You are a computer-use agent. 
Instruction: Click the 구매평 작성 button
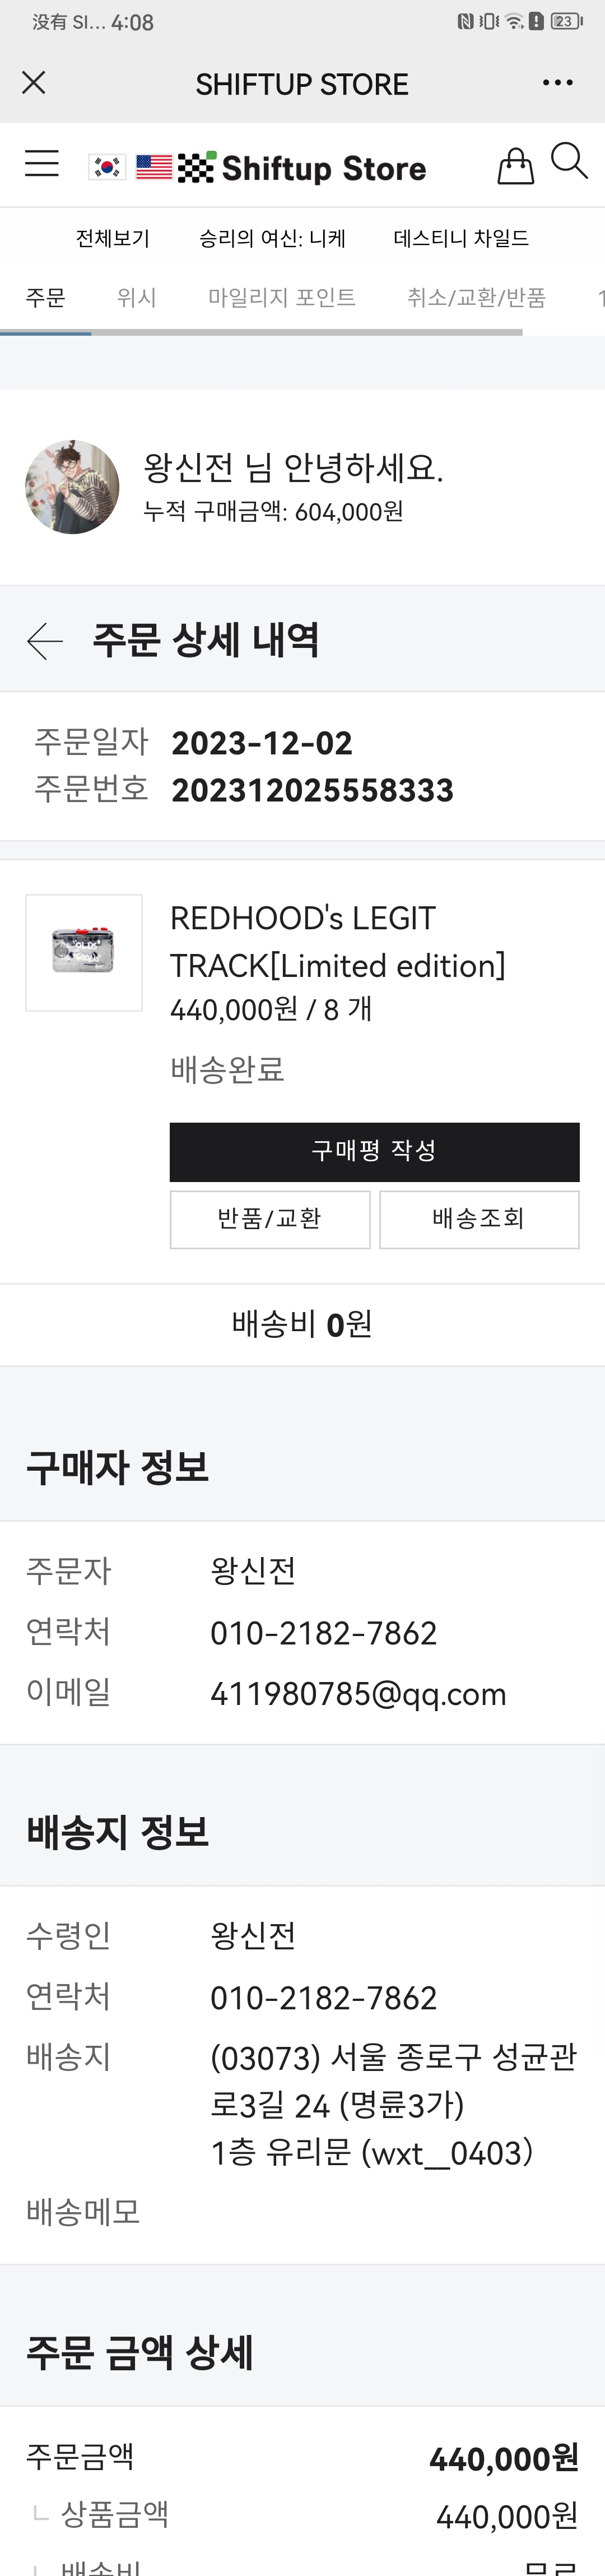374,1151
